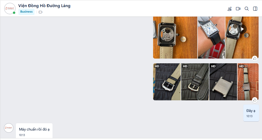The height and width of the screenshot is (140, 262).
Task: Like the upper photo group with thumbs-up
Action: pos(255,58)
